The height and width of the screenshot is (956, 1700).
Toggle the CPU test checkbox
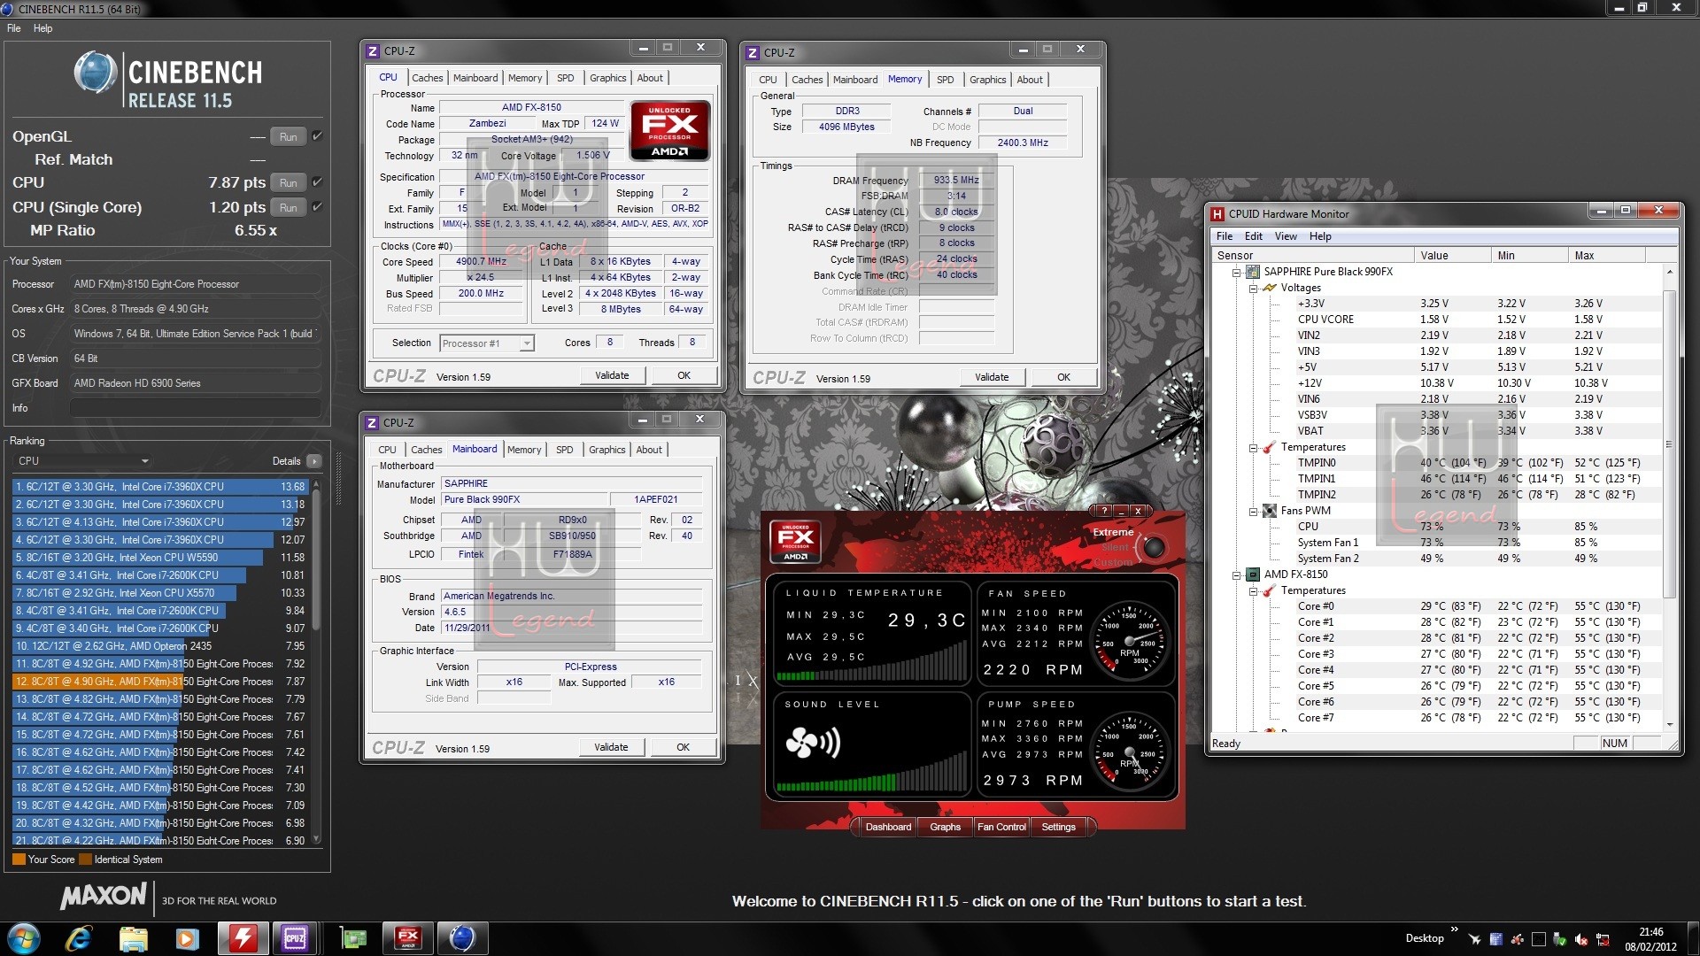pyautogui.click(x=317, y=182)
